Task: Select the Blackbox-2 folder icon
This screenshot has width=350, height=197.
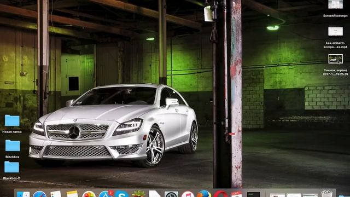Action: coord(11,167)
